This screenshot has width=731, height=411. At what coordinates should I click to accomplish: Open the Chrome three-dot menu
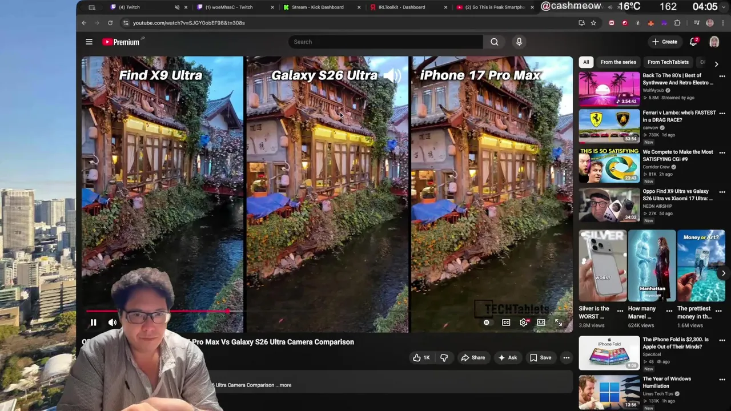coord(722,23)
